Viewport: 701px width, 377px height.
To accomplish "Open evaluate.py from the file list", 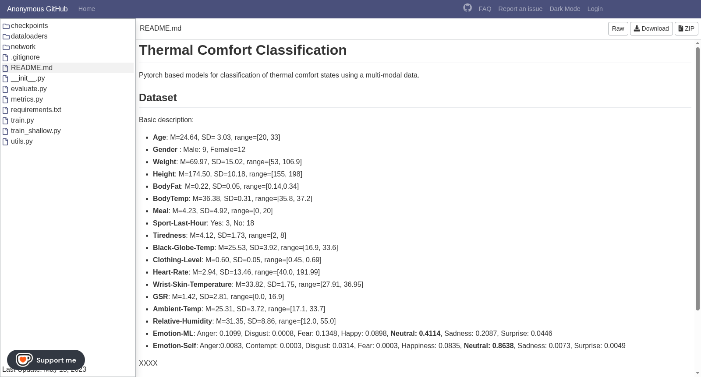I will [x=29, y=89].
